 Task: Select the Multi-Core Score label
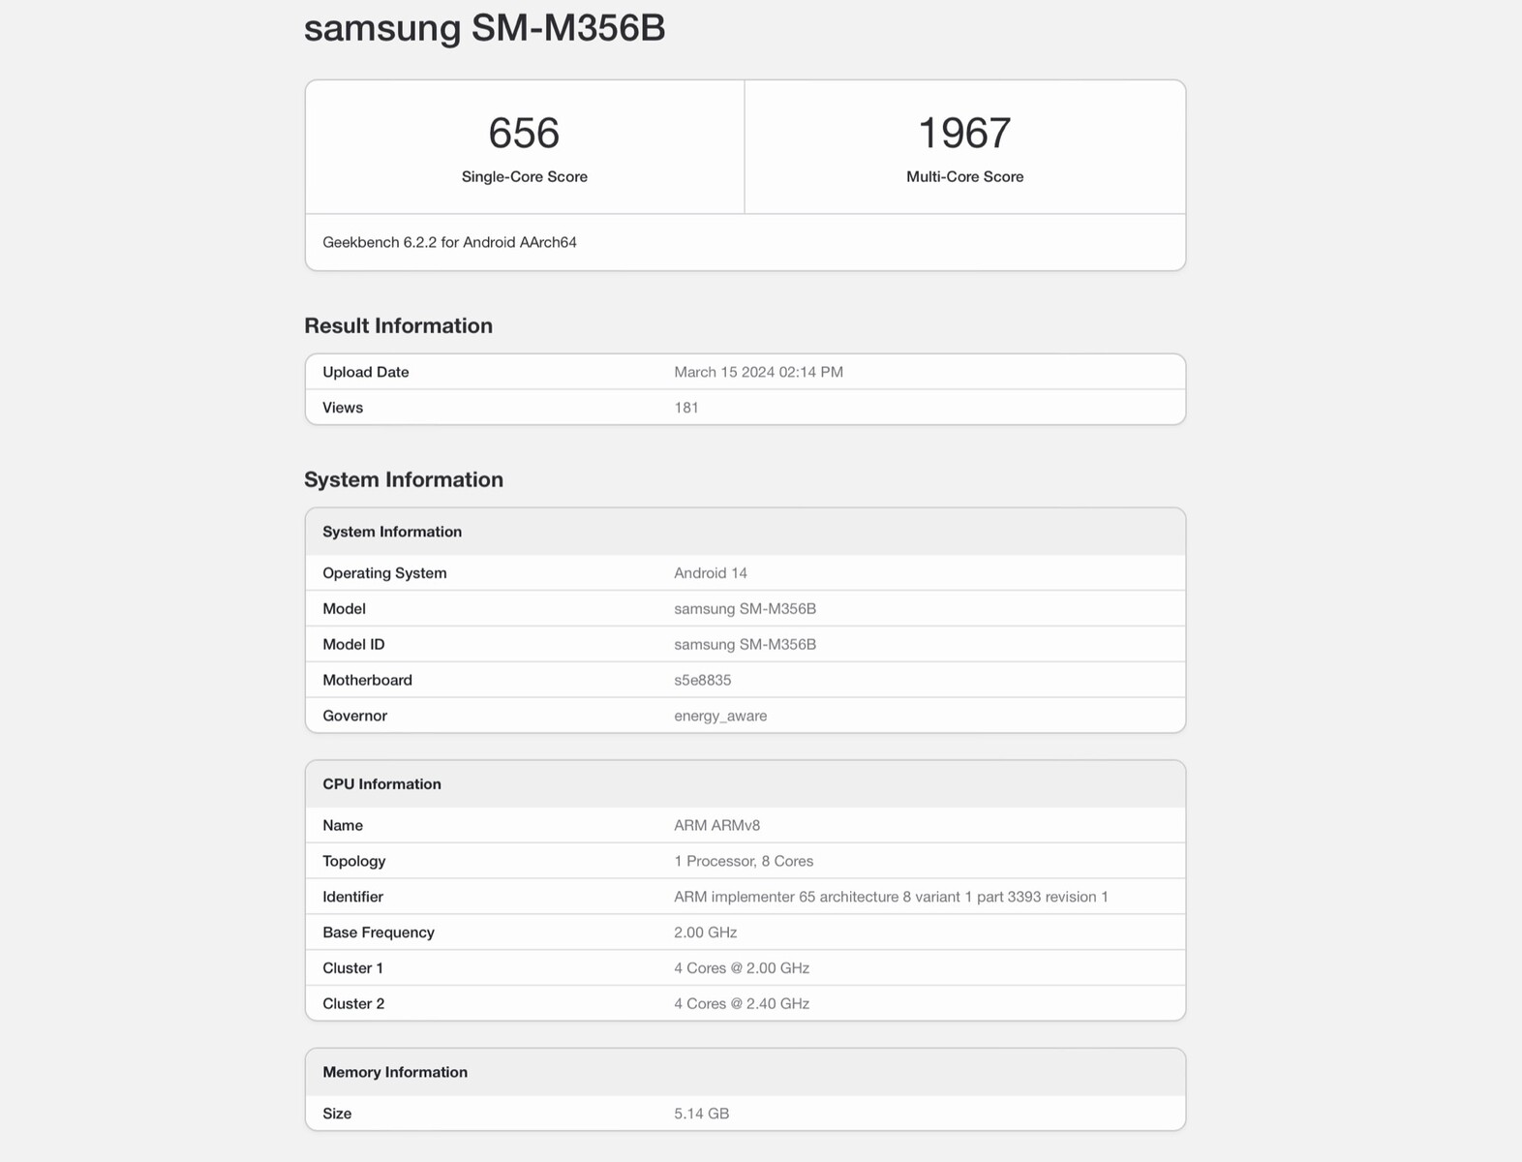pos(964,176)
